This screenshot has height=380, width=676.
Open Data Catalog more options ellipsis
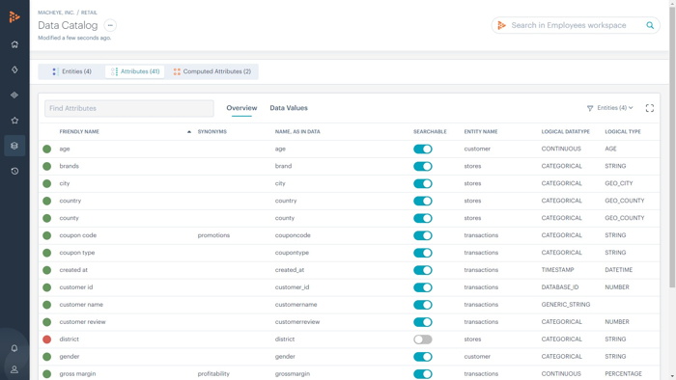pyautogui.click(x=110, y=25)
